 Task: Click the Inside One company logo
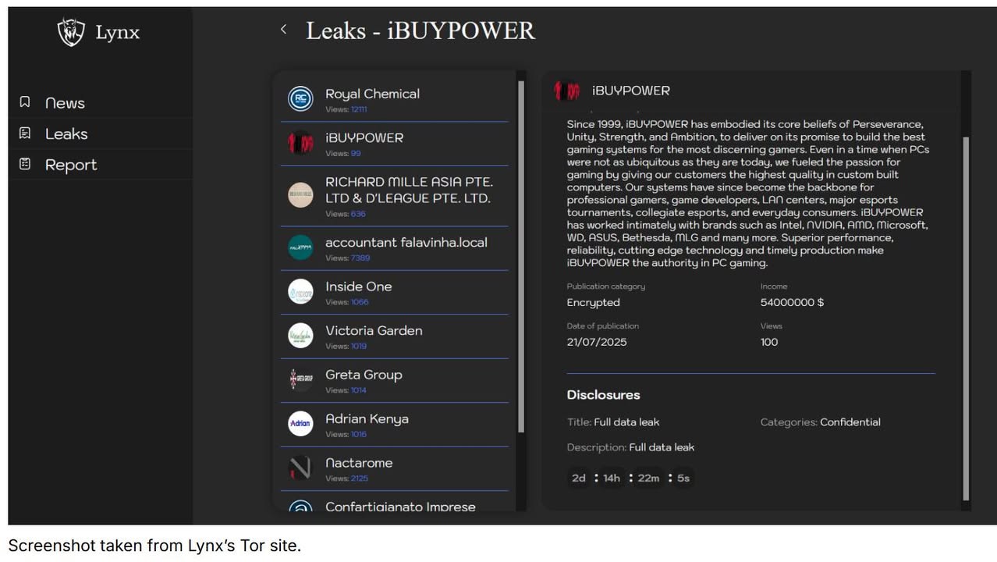[x=300, y=292]
